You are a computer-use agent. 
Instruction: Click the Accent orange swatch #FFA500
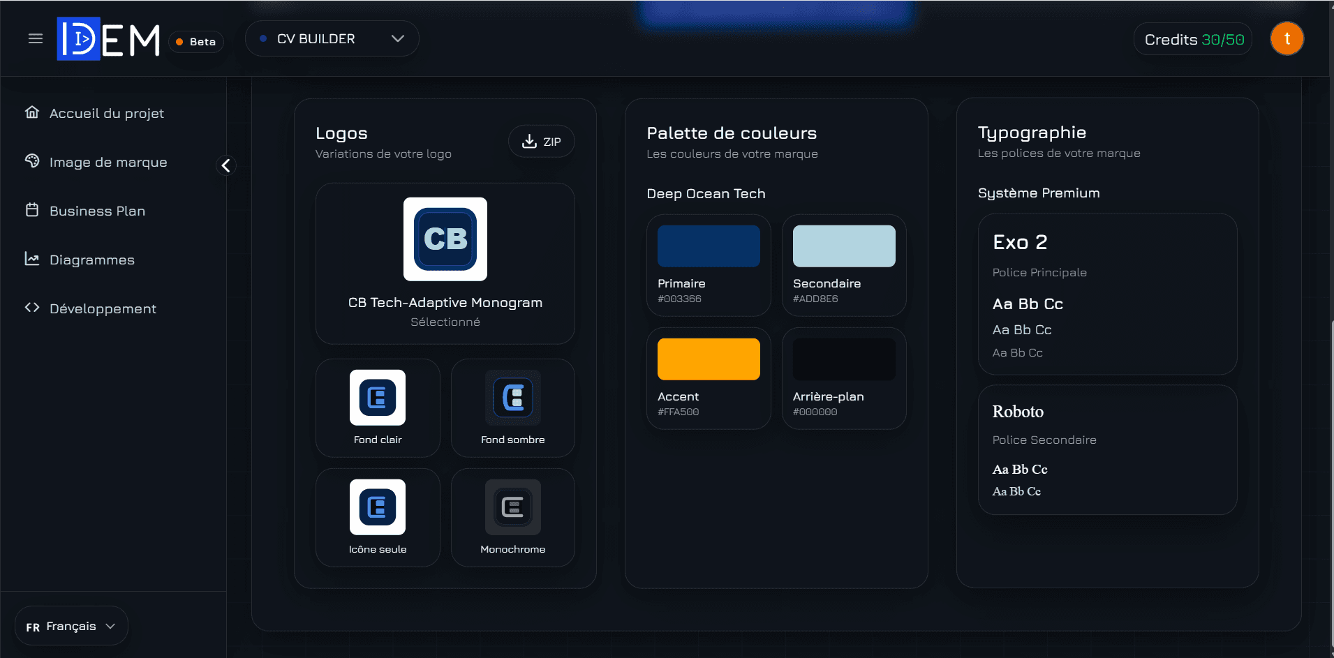click(x=709, y=359)
